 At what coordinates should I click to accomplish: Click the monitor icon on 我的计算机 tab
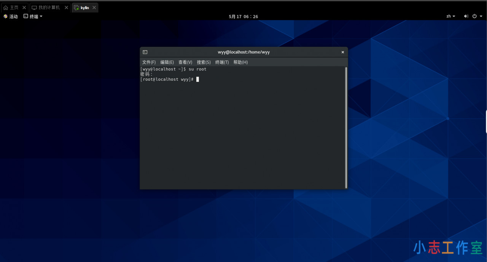tap(33, 7)
